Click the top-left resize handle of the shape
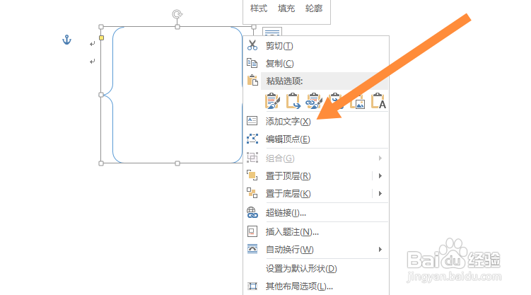Image resolution: width=531 pixels, height=295 pixels. [x=101, y=27]
